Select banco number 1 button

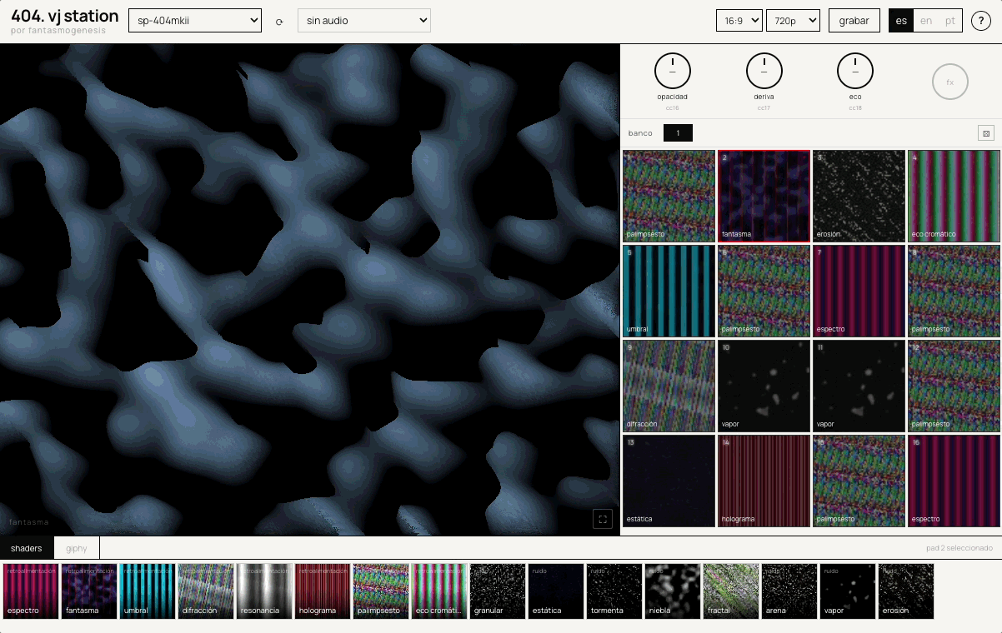click(678, 133)
